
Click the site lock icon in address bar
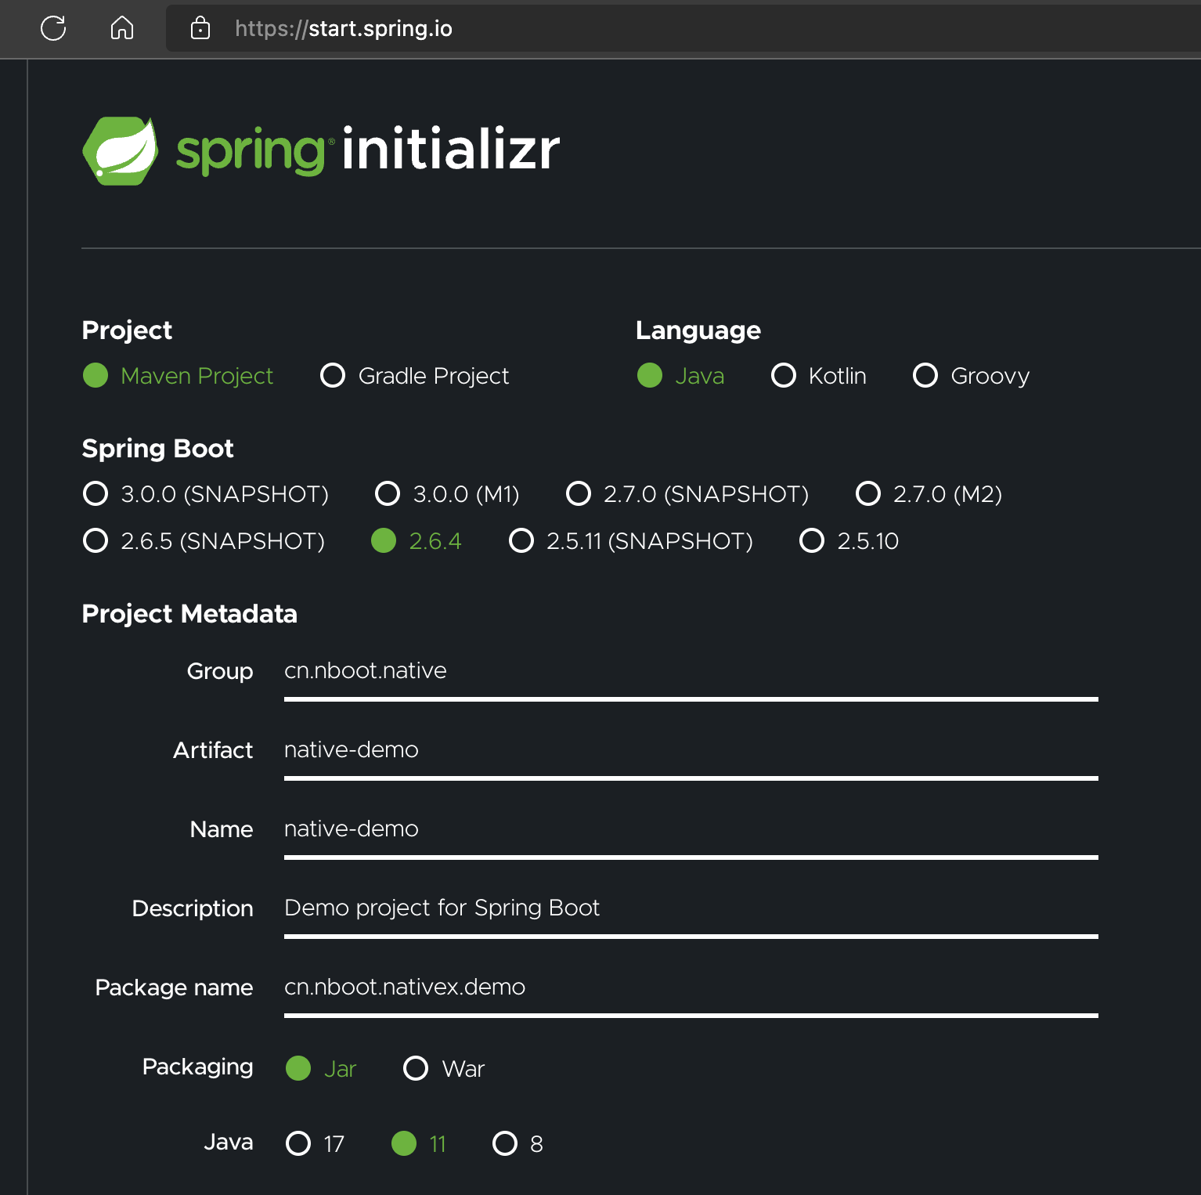pos(200,29)
